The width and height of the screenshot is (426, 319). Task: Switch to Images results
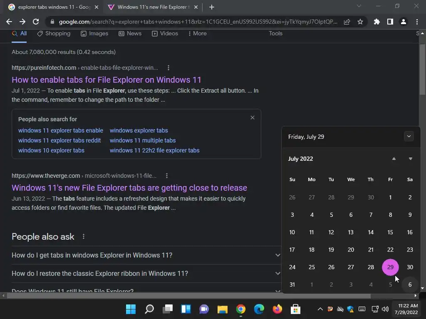pyautogui.click(x=94, y=34)
